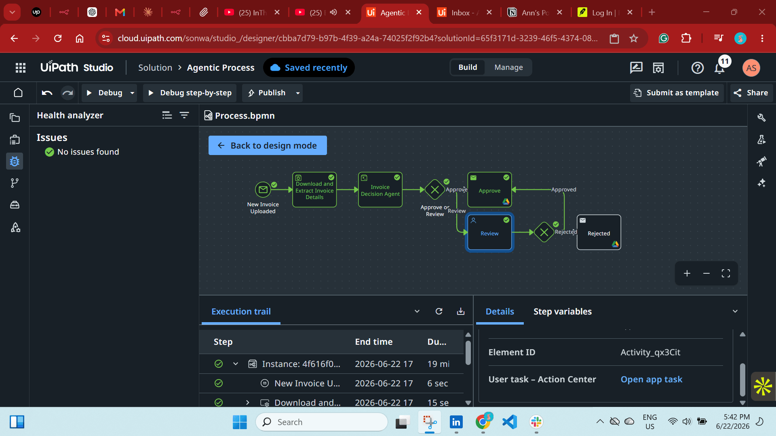Select the Review user task node
Viewport: 776px width, 436px height.
[489, 233]
